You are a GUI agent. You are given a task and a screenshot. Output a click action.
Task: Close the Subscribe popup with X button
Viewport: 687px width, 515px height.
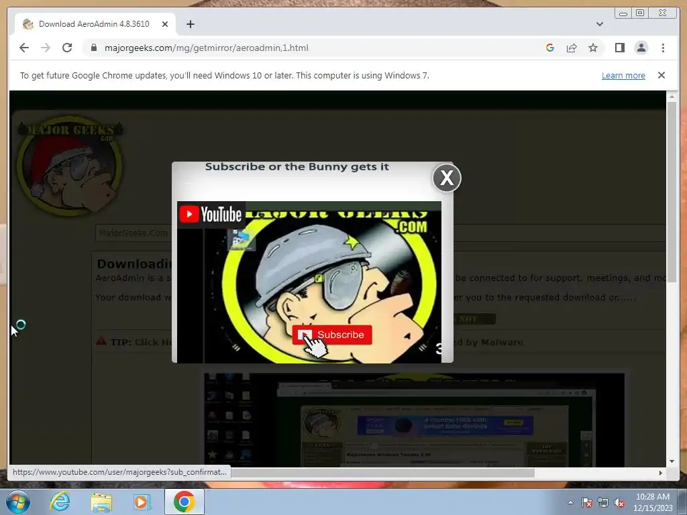point(446,178)
